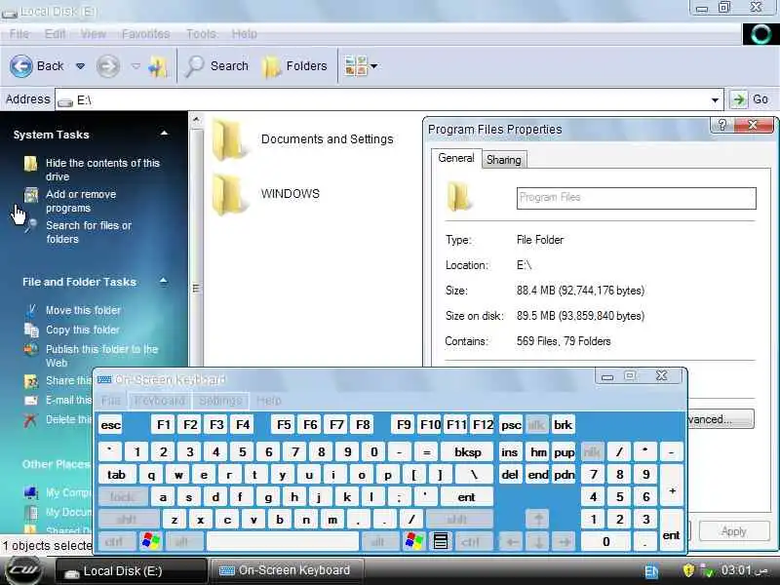Image resolution: width=780 pixels, height=585 pixels.
Task: Click the Up folder icon in toolbar
Action: [158, 66]
